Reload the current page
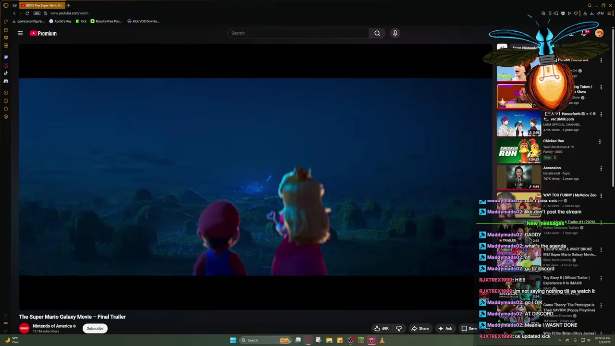Screen dimensions: 615x346 pyautogui.click(x=27, y=13)
